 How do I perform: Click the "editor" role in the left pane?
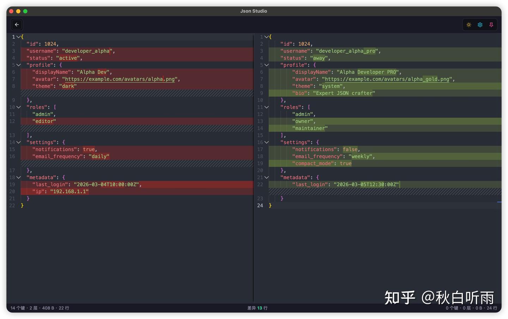[x=44, y=121]
